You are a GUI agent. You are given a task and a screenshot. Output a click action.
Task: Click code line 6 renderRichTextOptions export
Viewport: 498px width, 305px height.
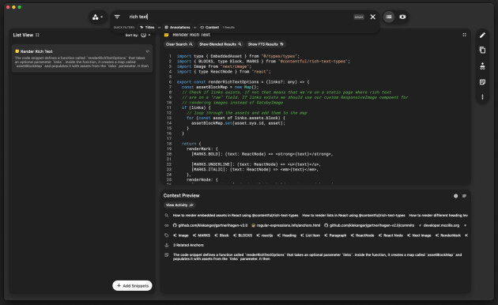tap(243, 82)
